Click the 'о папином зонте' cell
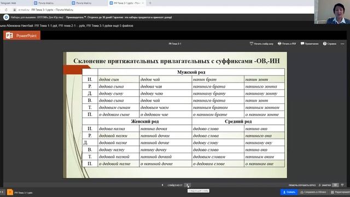The image size is (350, 197). pos(264,114)
